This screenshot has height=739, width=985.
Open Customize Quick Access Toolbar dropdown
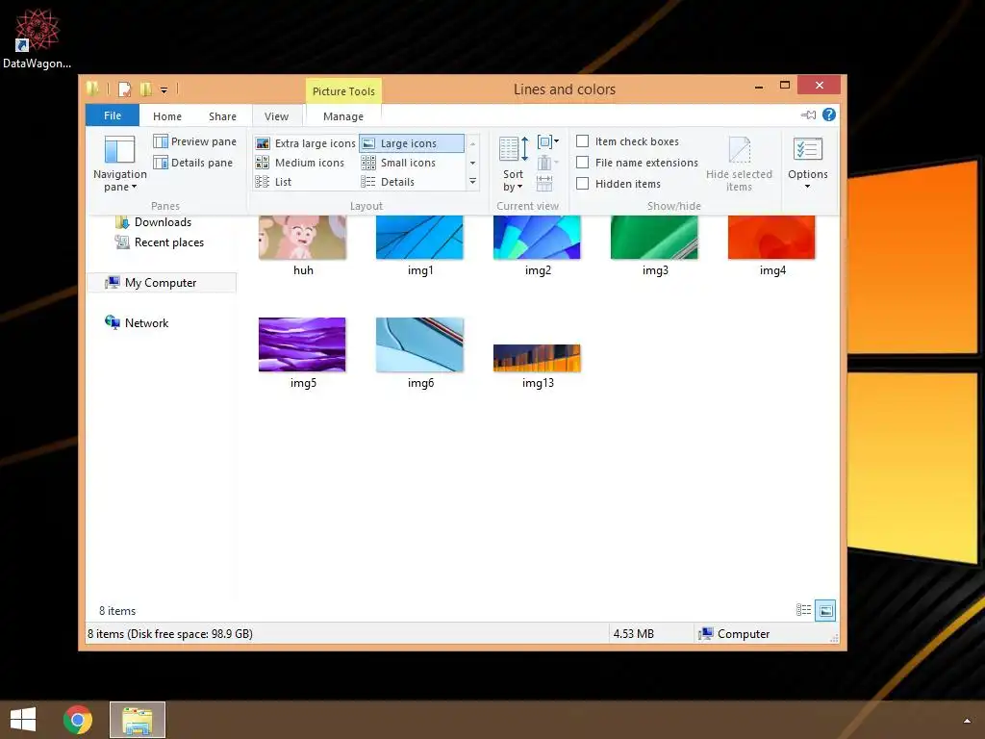164,89
